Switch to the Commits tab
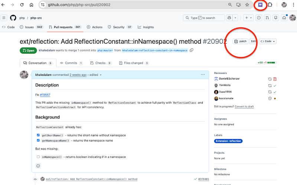The height and width of the screenshot is (185, 297). 71,63
